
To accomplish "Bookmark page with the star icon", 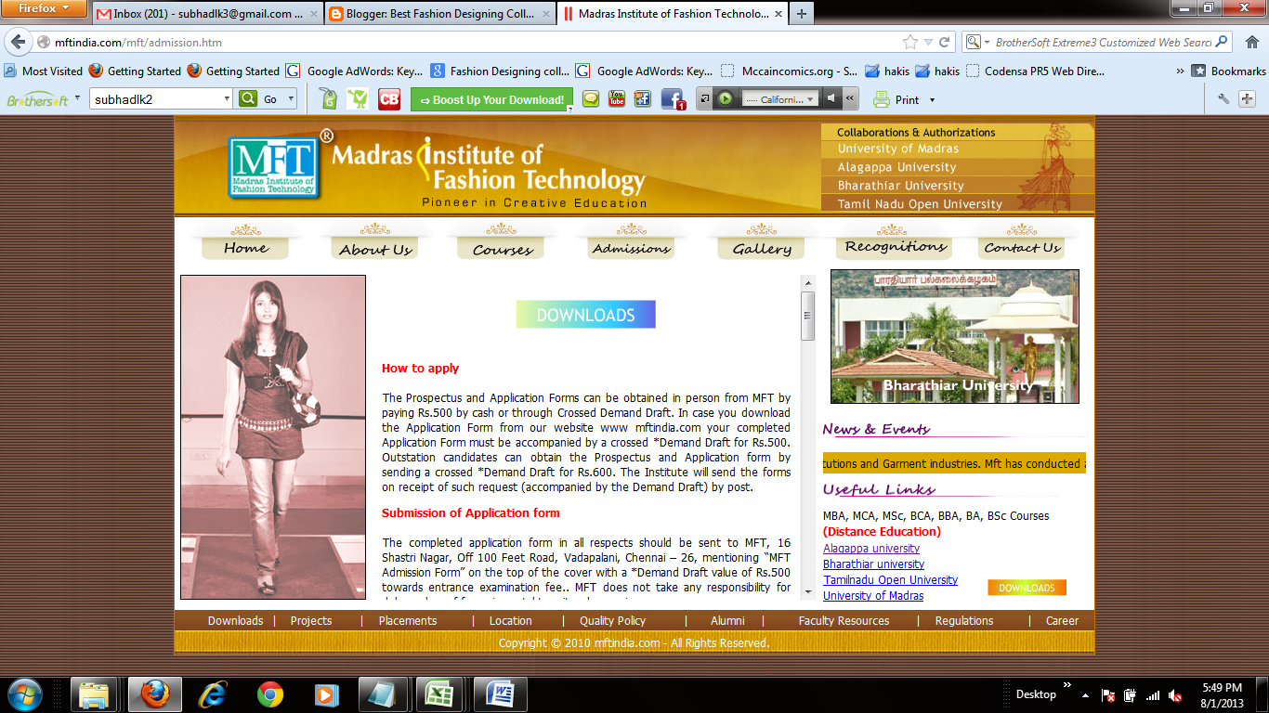I will point(910,43).
